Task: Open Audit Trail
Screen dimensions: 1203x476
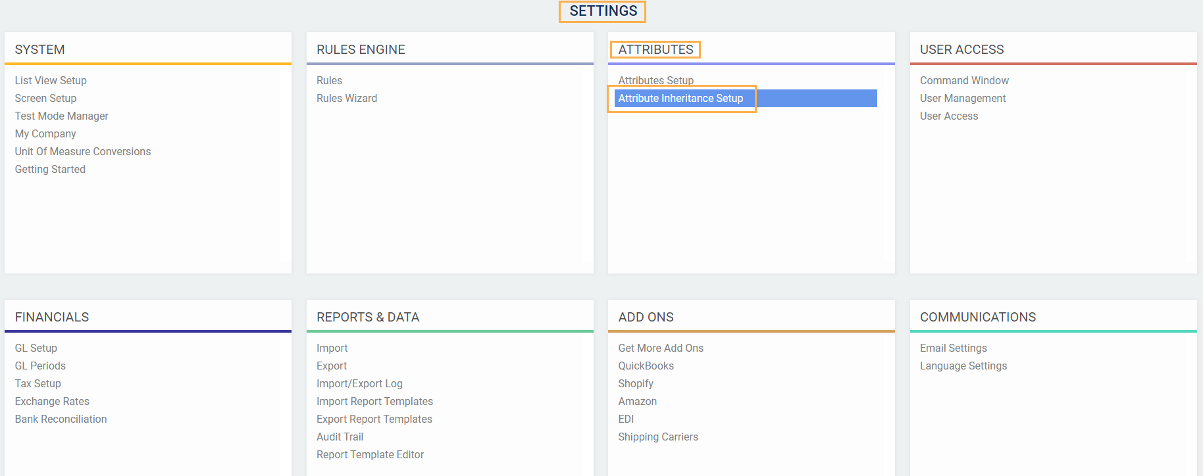Action: coord(340,437)
